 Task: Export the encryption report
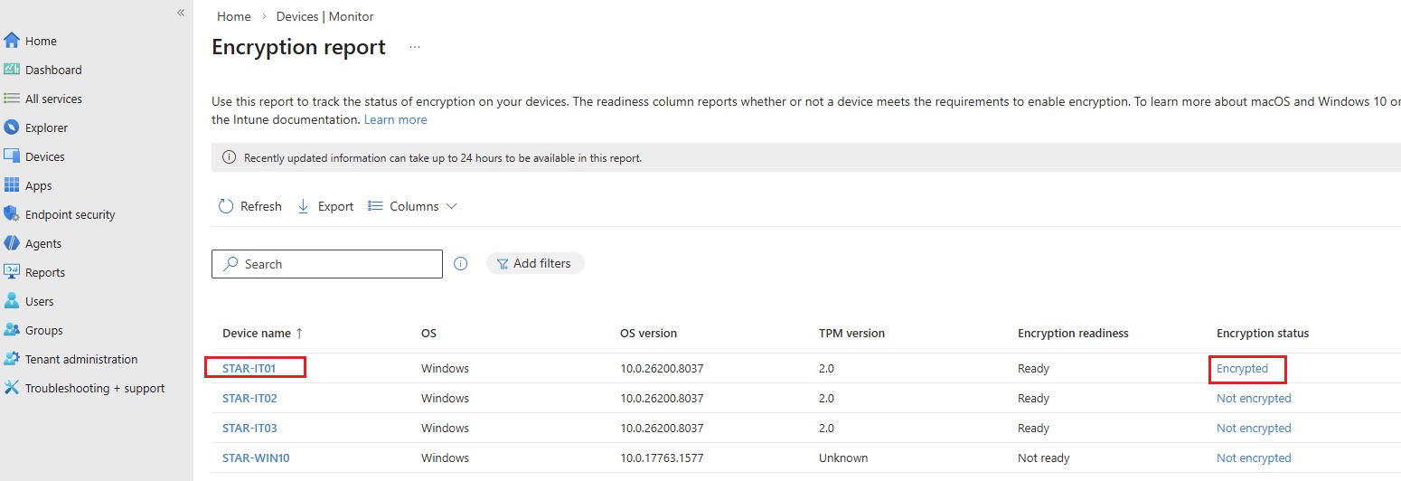[325, 206]
